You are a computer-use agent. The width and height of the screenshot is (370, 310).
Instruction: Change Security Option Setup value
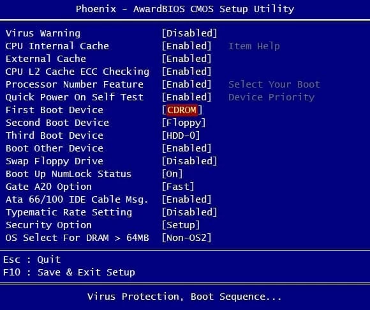(181, 225)
